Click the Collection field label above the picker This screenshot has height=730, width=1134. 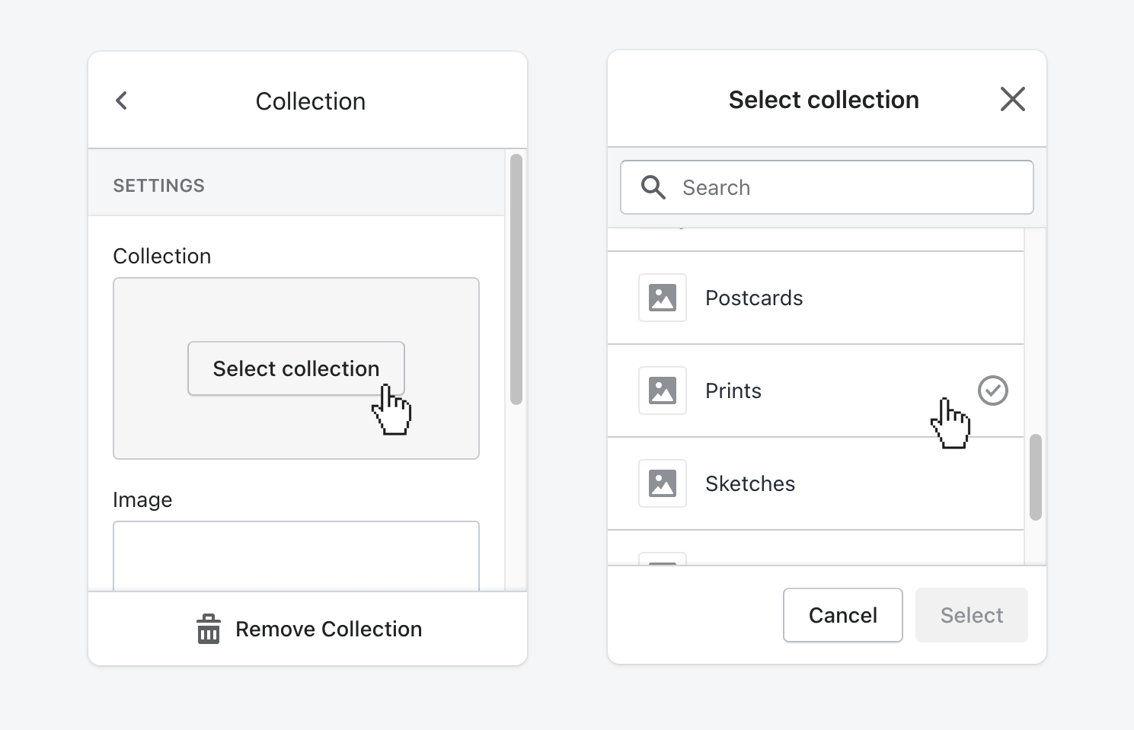(x=162, y=257)
